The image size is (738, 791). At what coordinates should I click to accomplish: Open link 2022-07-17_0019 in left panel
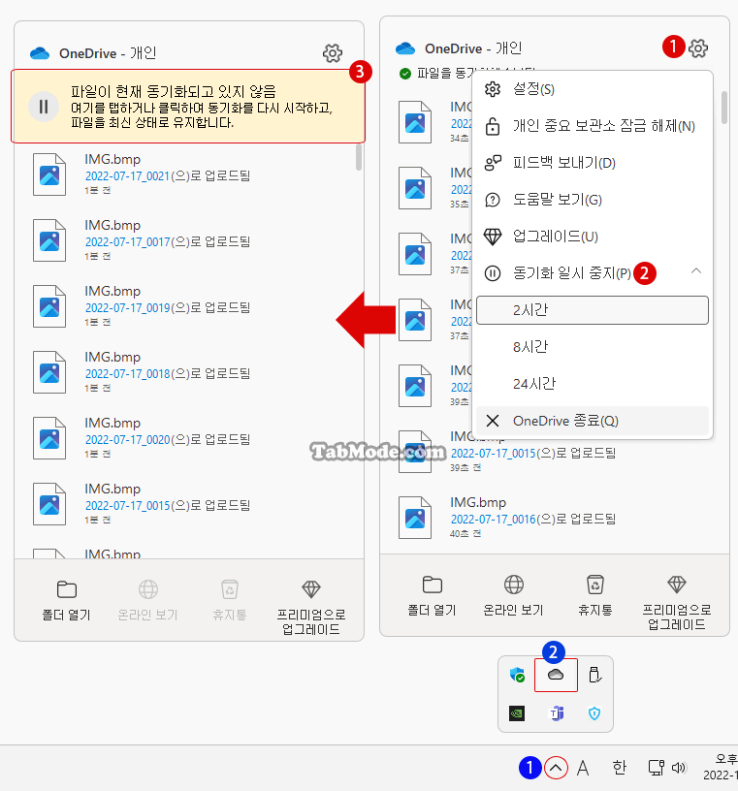tap(127, 307)
